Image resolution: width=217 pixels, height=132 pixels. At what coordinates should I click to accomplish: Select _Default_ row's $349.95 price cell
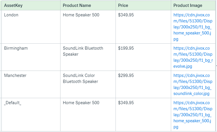tap(143, 115)
